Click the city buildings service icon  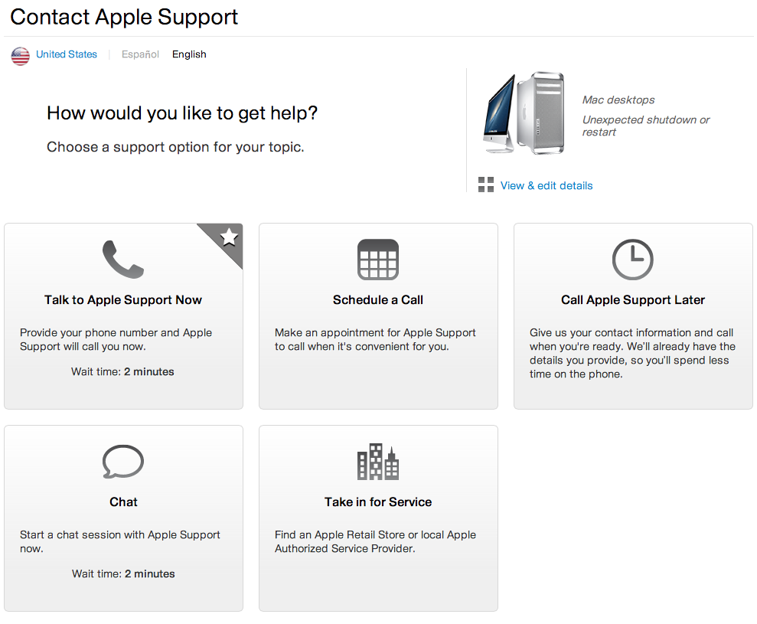pyautogui.click(x=378, y=462)
